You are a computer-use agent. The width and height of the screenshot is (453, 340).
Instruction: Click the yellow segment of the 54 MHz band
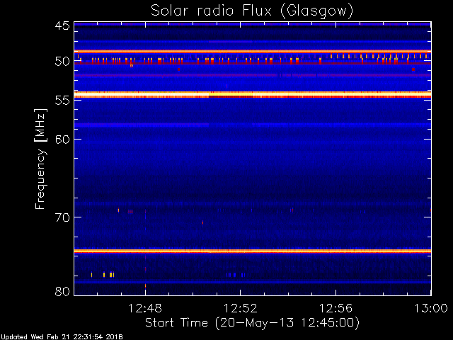(x=231, y=94)
